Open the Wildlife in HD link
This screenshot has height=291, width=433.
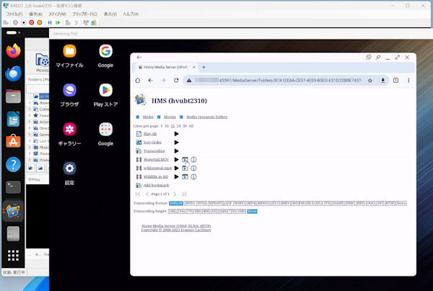click(156, 176)
